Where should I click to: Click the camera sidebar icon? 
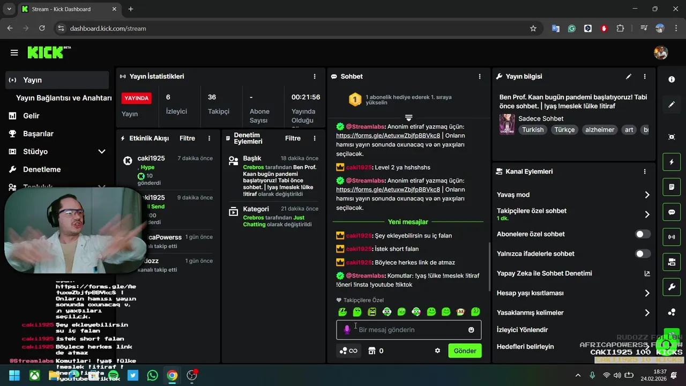672,262
